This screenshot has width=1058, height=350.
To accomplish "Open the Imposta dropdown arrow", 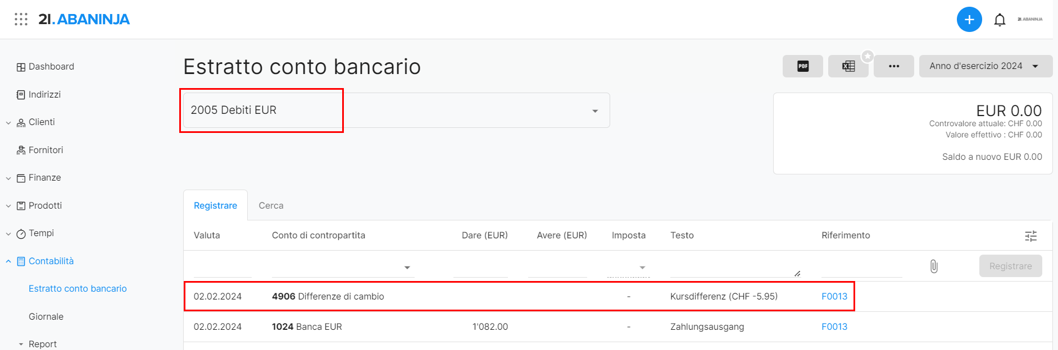I will click(x=642, y=268).
